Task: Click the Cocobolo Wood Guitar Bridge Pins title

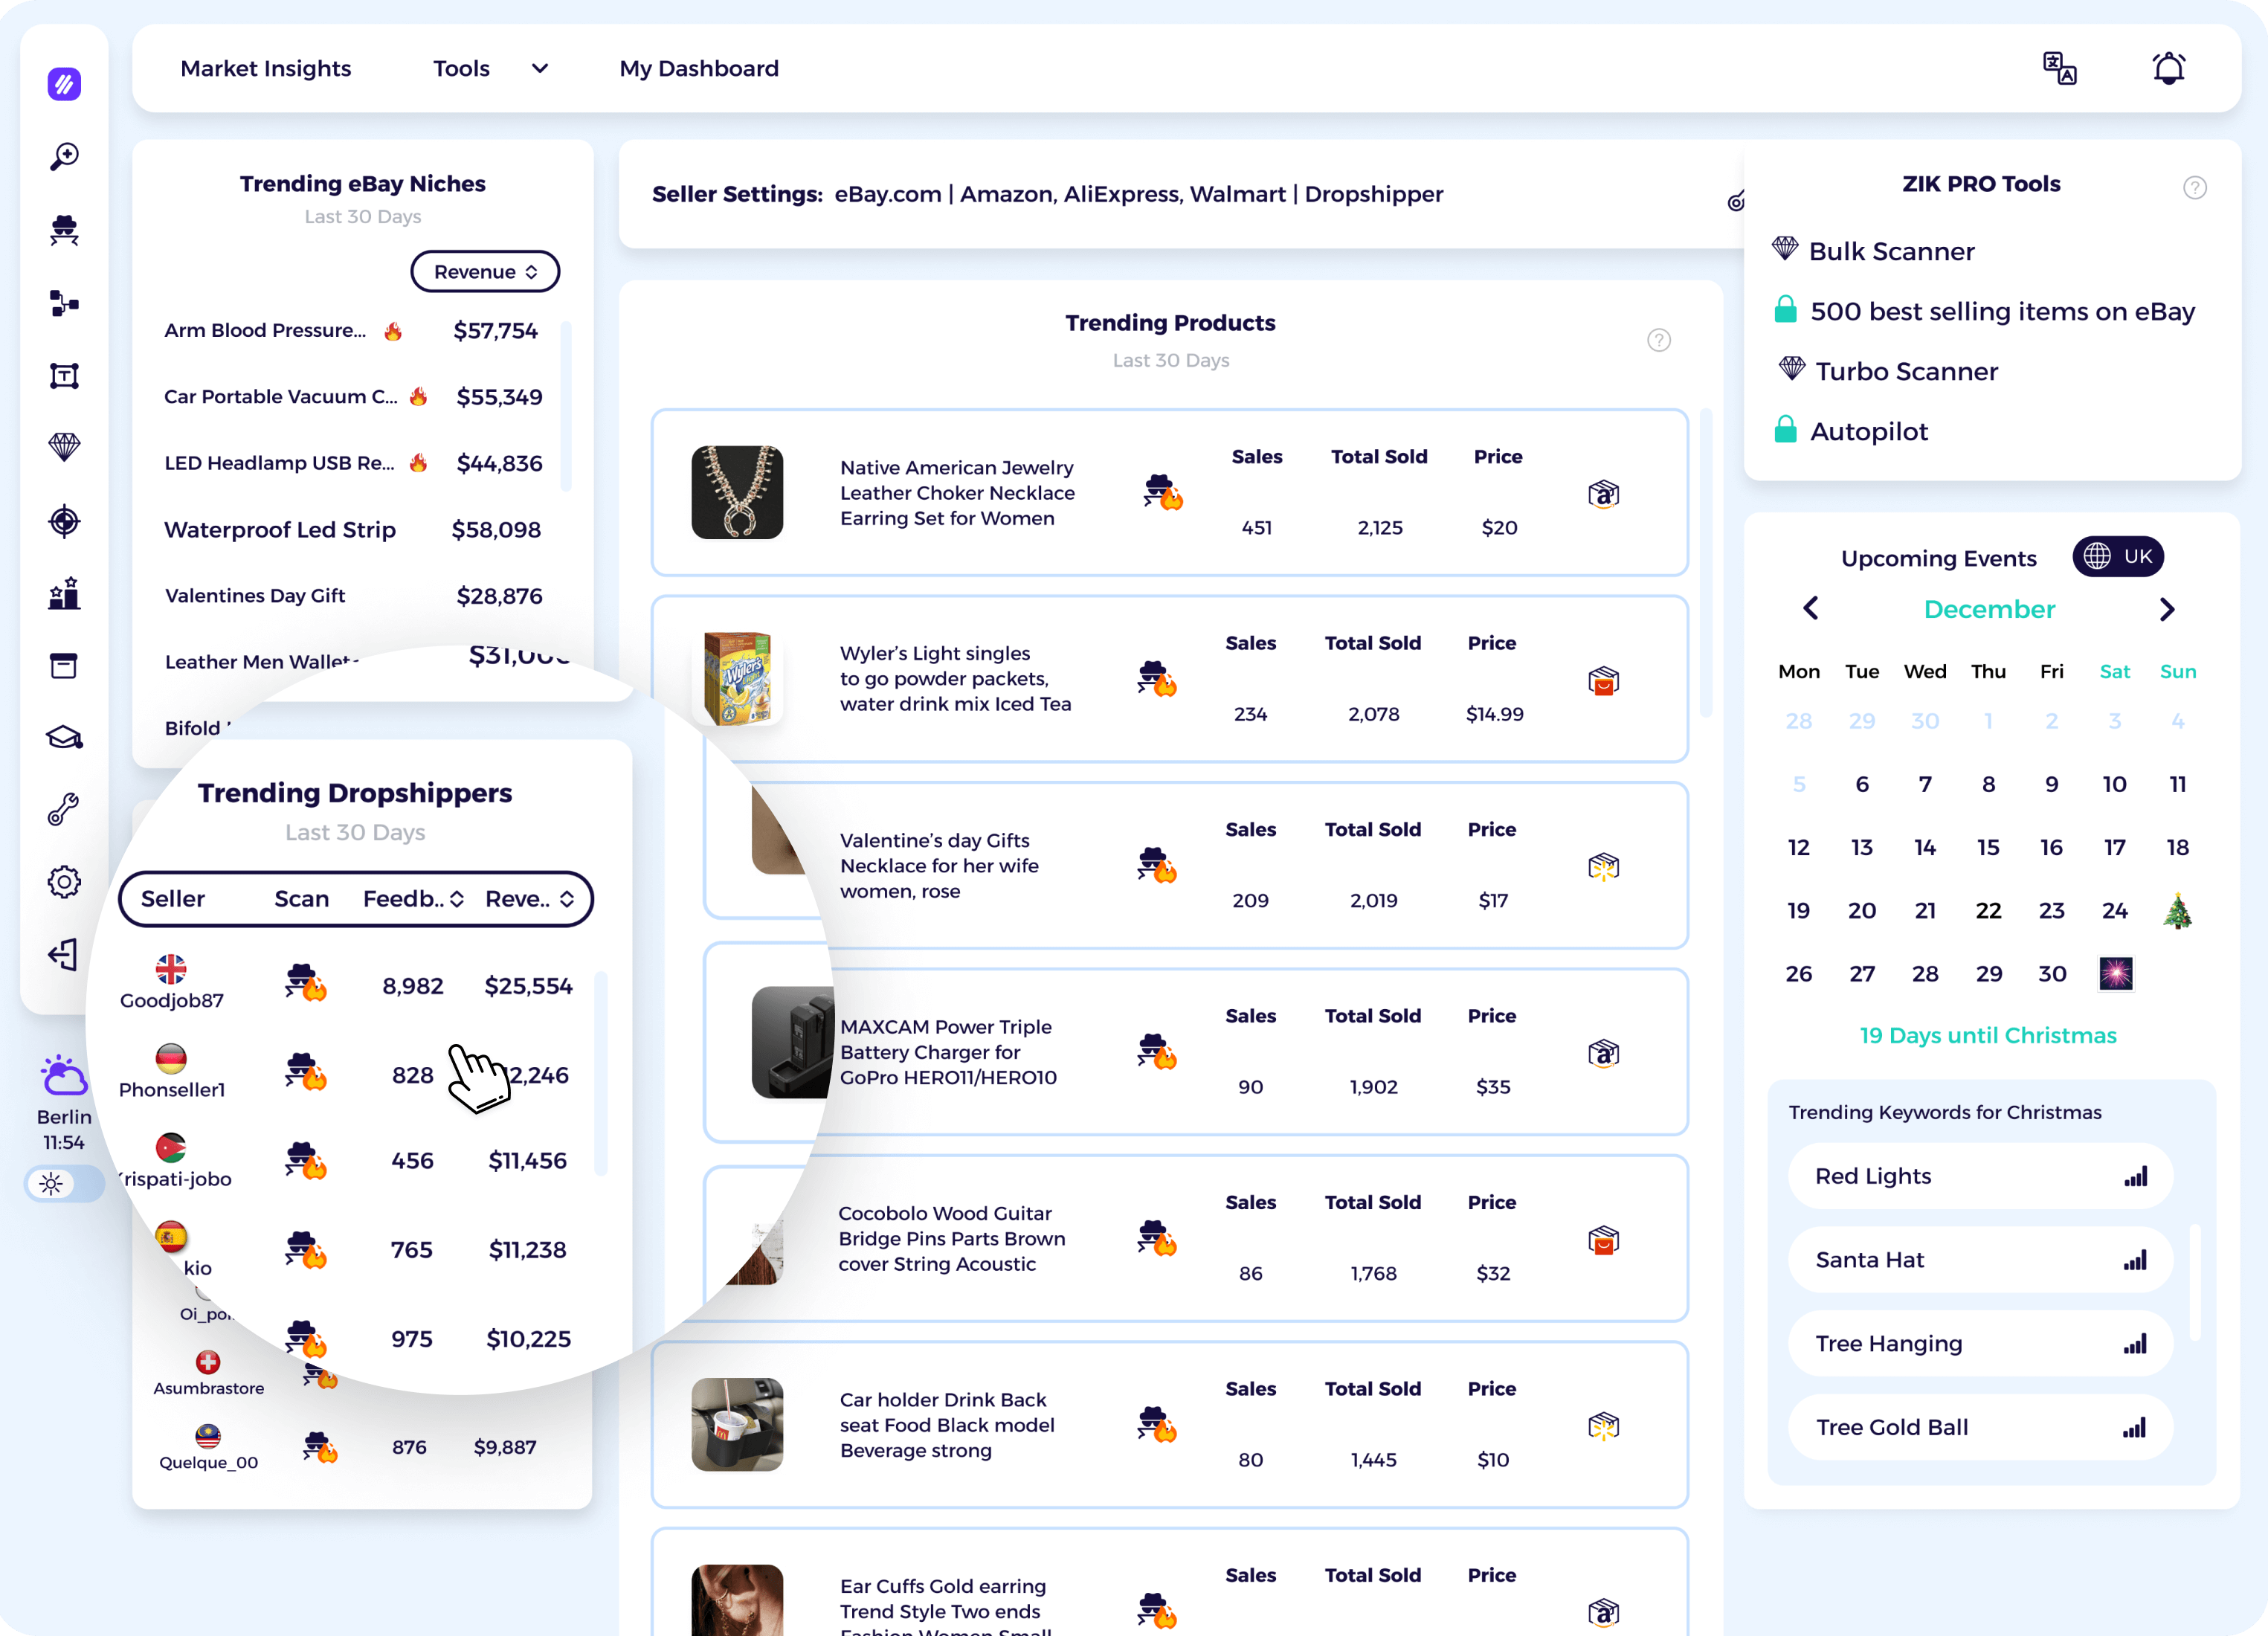Action: pos(951,1238)
